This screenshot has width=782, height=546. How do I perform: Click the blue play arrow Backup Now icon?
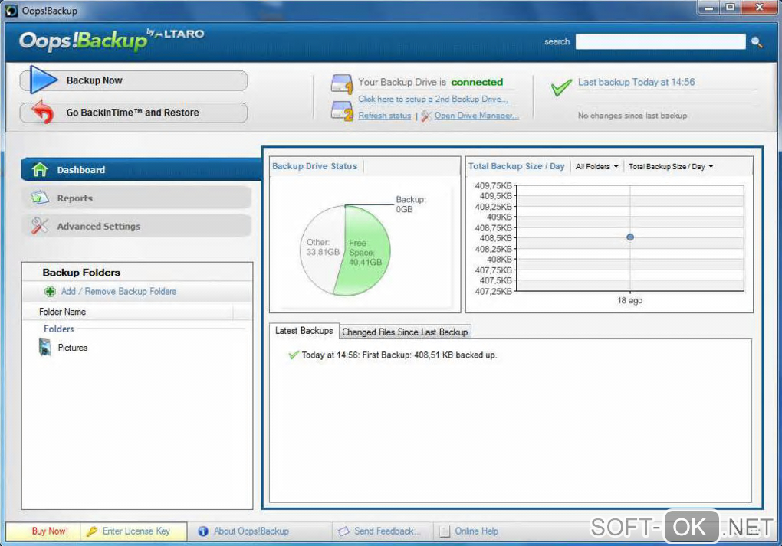click(44, 80)
